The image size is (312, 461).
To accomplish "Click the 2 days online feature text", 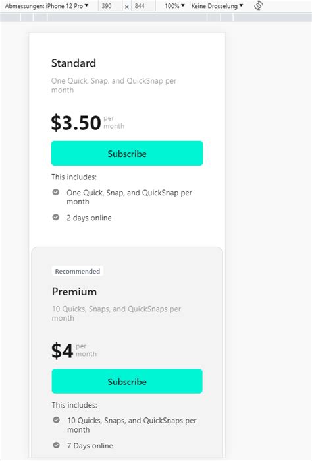I will [89, 218].
